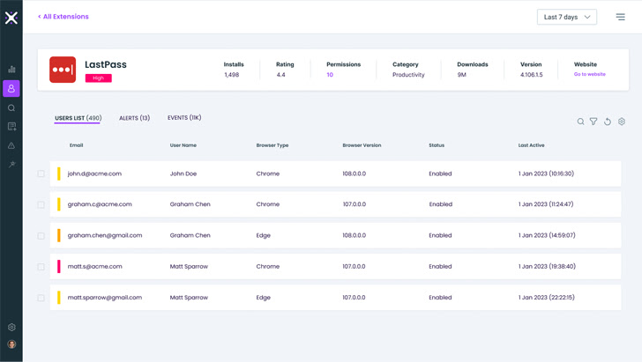Click the users icon in sidebar
Screen dimensions: 642x362
11,88
